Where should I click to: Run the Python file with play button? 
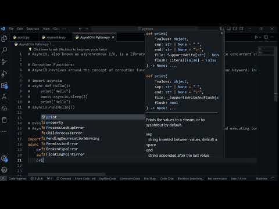coord(256,37)
